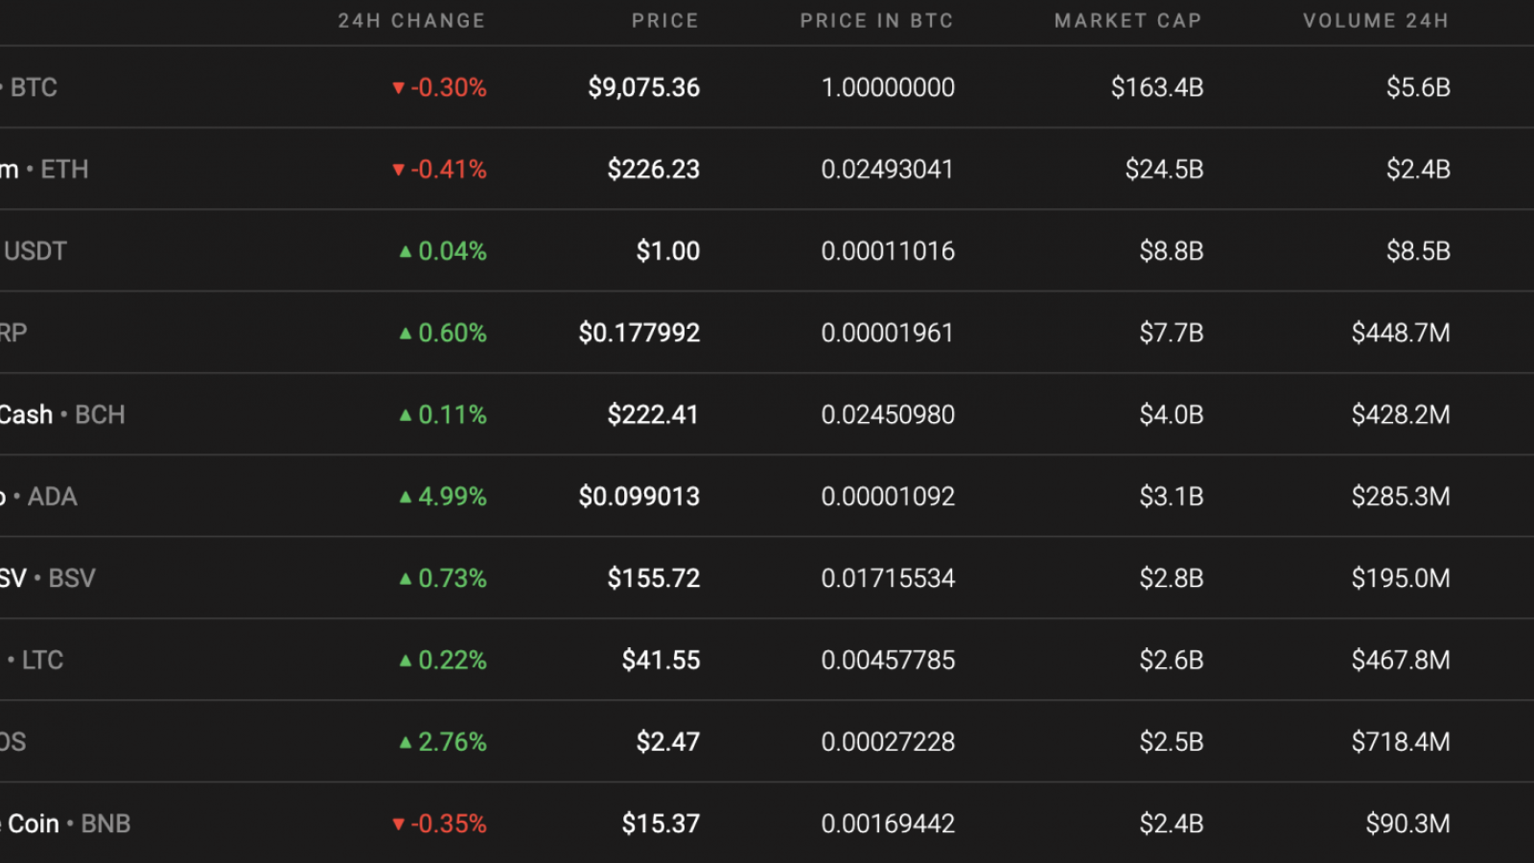The height and width of the screenshot is (863, 1534).
Task: Select the BTC price 0.00027228
Action: coord(889,742)
